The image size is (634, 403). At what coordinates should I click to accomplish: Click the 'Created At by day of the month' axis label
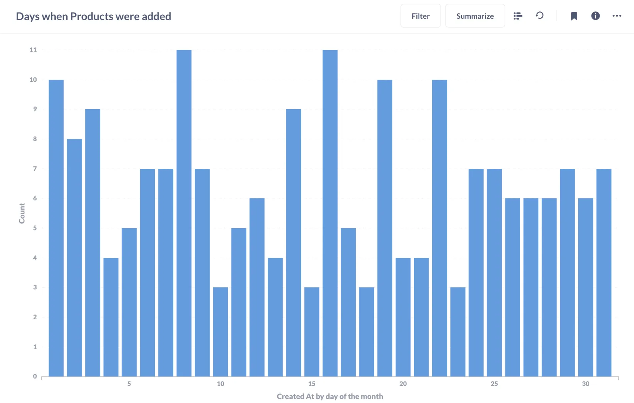coord(330,396)
